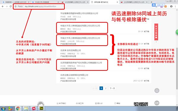
Task: Open 北京我爱我家房地产经纪 company entry
Action: [x=81, y=63]
